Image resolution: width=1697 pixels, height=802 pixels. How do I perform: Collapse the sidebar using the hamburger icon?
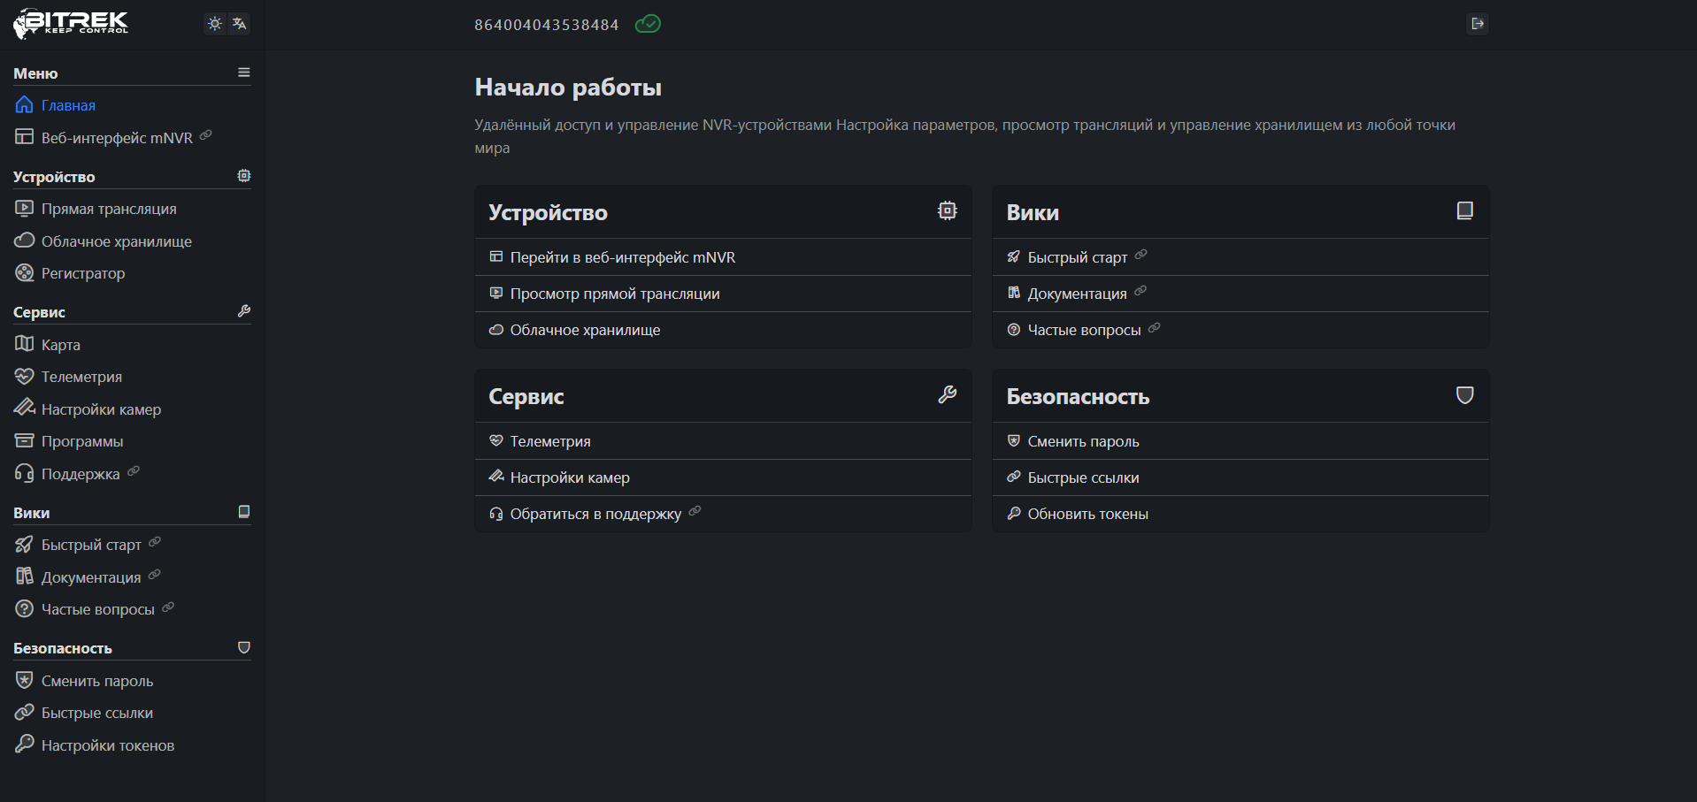(244, 73)
